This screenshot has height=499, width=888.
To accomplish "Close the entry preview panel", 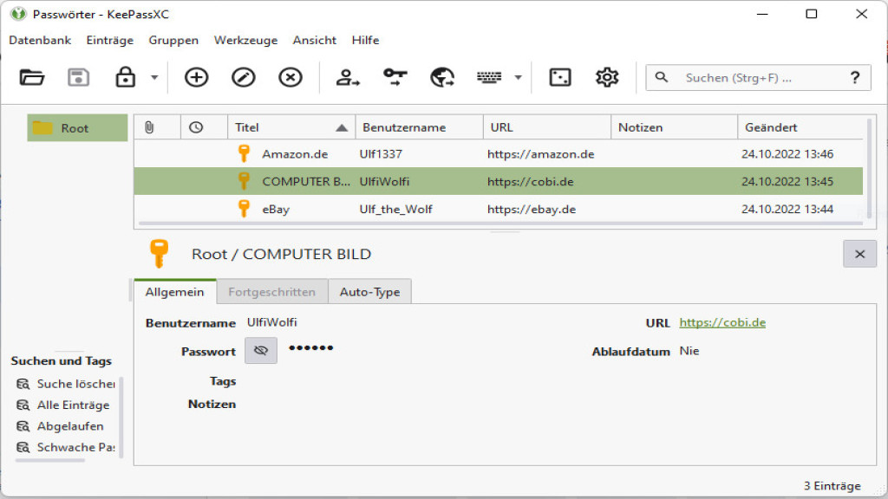I will [x=859, y=254].
